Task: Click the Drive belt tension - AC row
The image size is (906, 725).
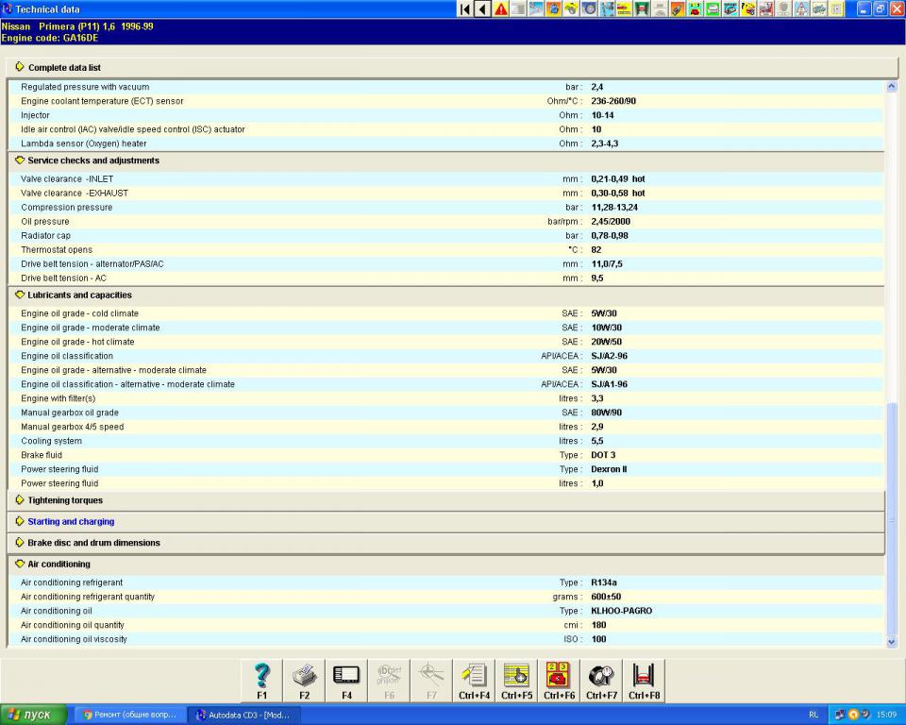Action: [x=446, y=278]
